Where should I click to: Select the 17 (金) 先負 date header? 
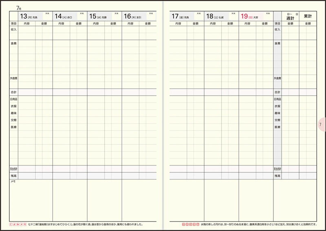pos(180,16)
